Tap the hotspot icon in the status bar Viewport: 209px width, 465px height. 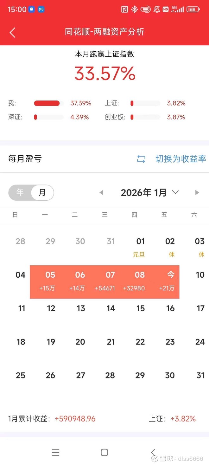41,10
